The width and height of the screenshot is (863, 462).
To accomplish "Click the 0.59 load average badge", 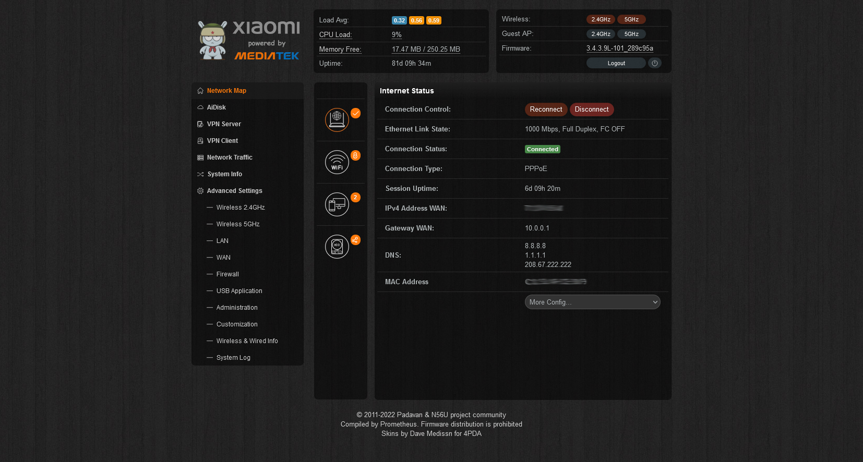I will (434, 20).
